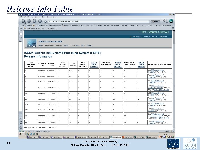The width and height of the screenshot is (200, 150).
Task: Open the Bookmarks menu
Action: pos(38,17)
